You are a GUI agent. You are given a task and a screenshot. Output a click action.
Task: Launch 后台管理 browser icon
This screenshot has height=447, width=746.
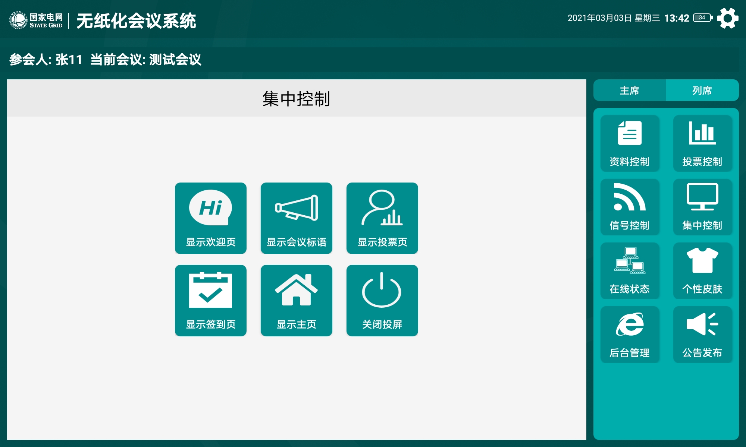630,335
